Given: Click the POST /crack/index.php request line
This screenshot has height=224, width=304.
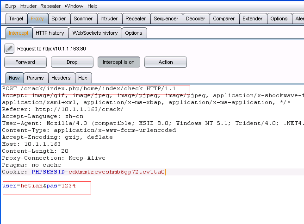Looking at the screenshot, I should click(x=89, y=89).
